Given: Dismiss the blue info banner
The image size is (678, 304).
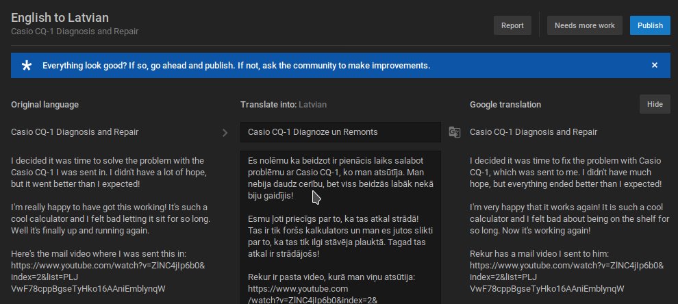Looking at the screenshot, I should coord(654,65).
